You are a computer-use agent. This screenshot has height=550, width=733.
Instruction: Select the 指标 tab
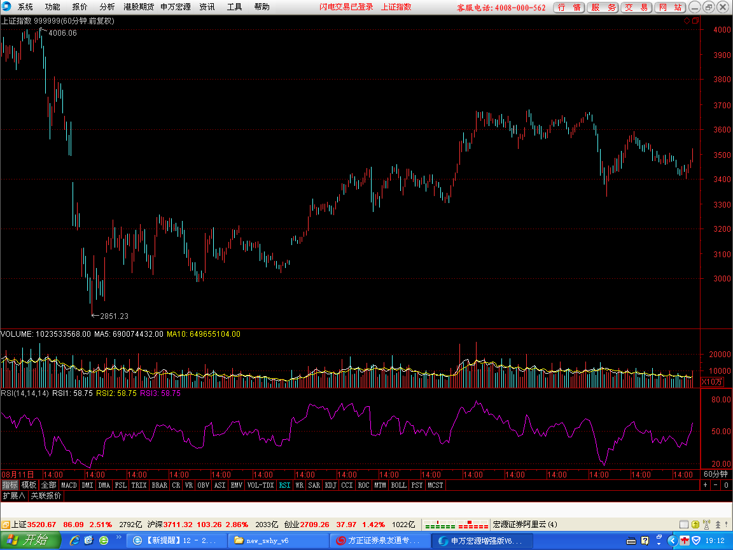[10, 485]
